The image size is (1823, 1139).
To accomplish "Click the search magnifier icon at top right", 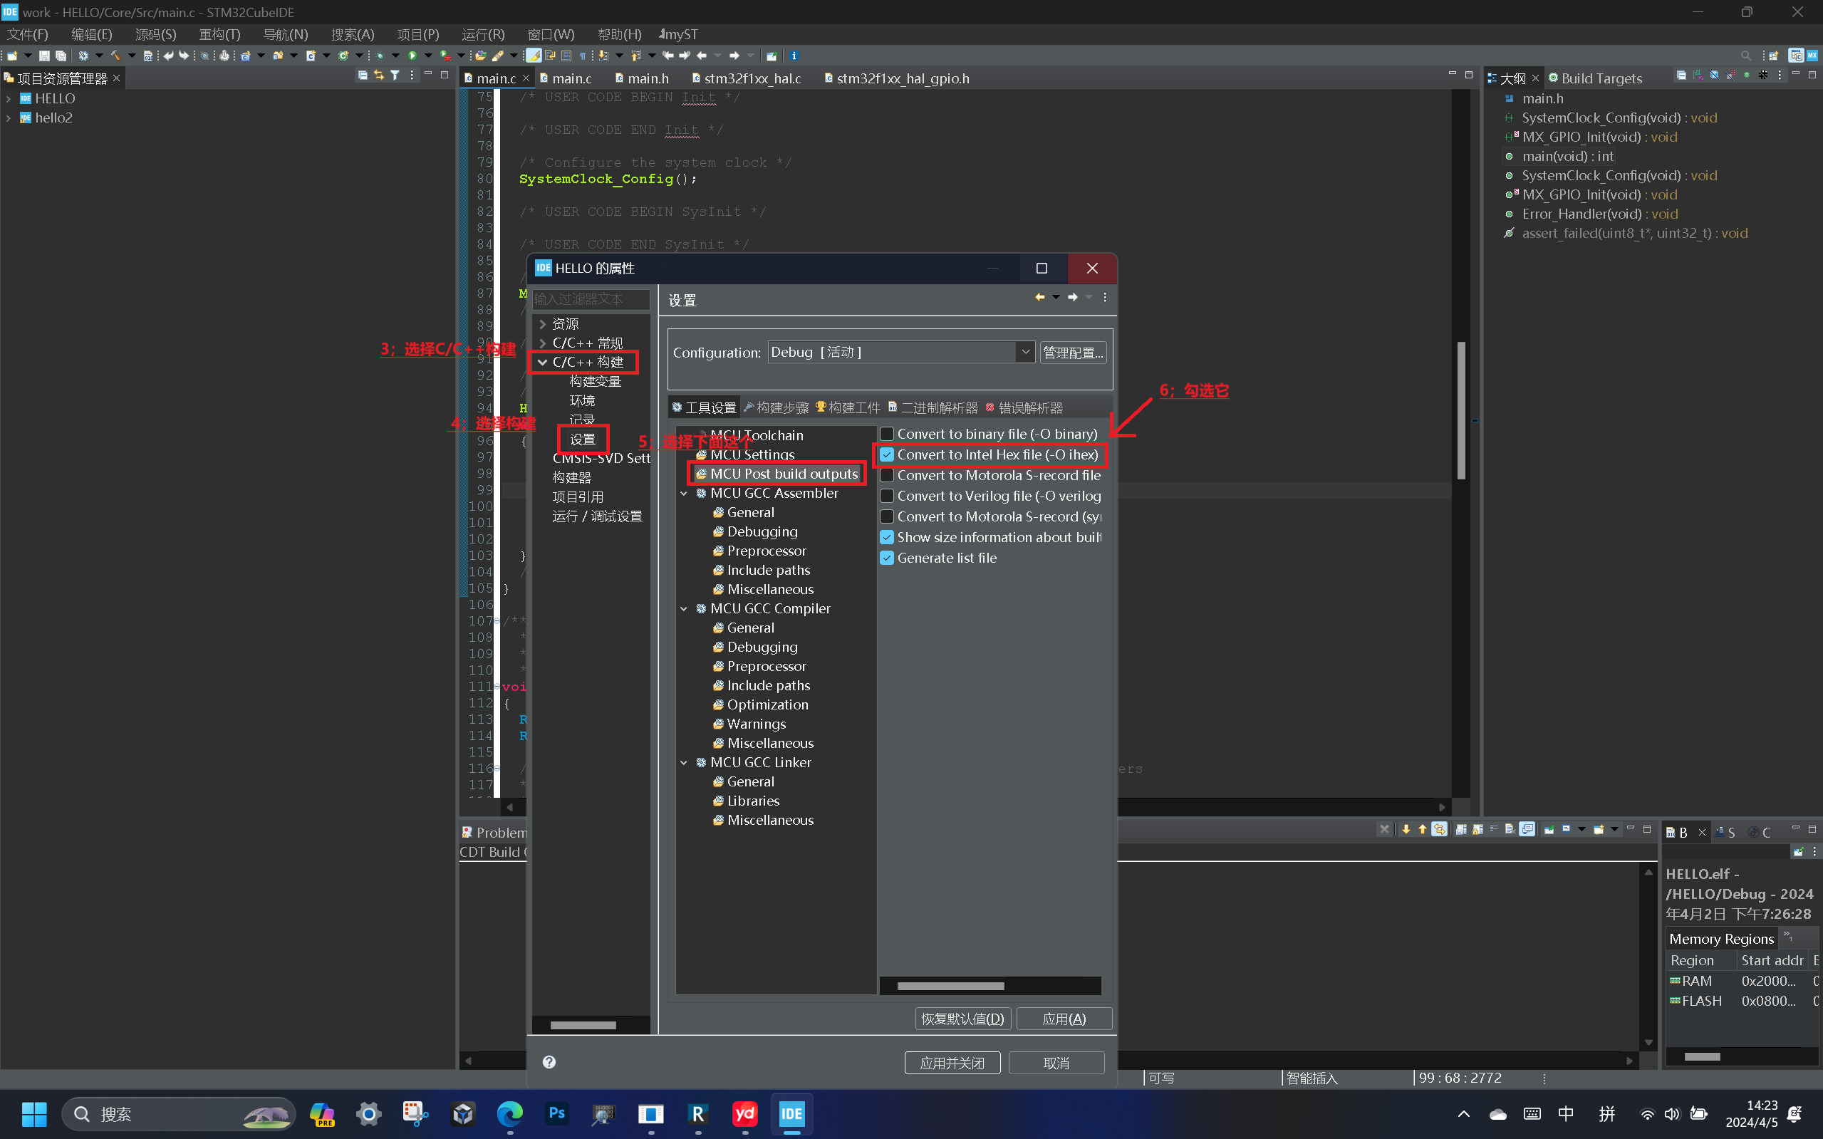I will [1745, 56].
